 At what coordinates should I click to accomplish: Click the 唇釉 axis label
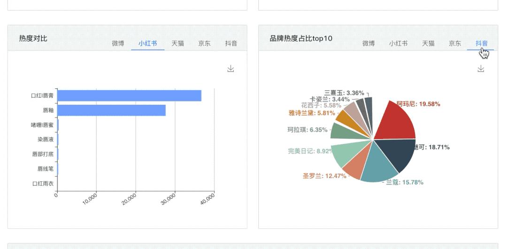48,110
